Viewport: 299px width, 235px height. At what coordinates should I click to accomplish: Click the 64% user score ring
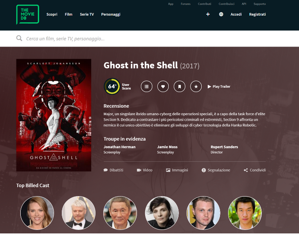pyautogui.click(x=112, y=86)
